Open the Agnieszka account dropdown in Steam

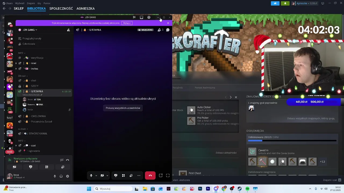[304, 3]
